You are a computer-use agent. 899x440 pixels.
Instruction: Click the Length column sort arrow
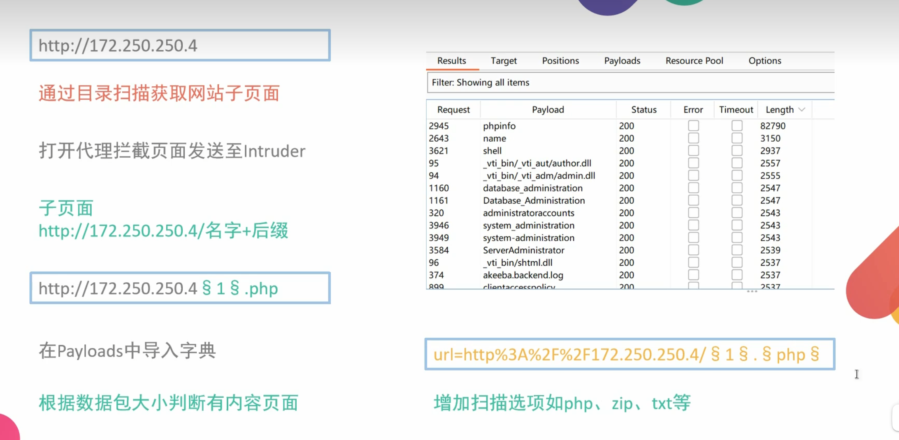(x=801, y=110)
